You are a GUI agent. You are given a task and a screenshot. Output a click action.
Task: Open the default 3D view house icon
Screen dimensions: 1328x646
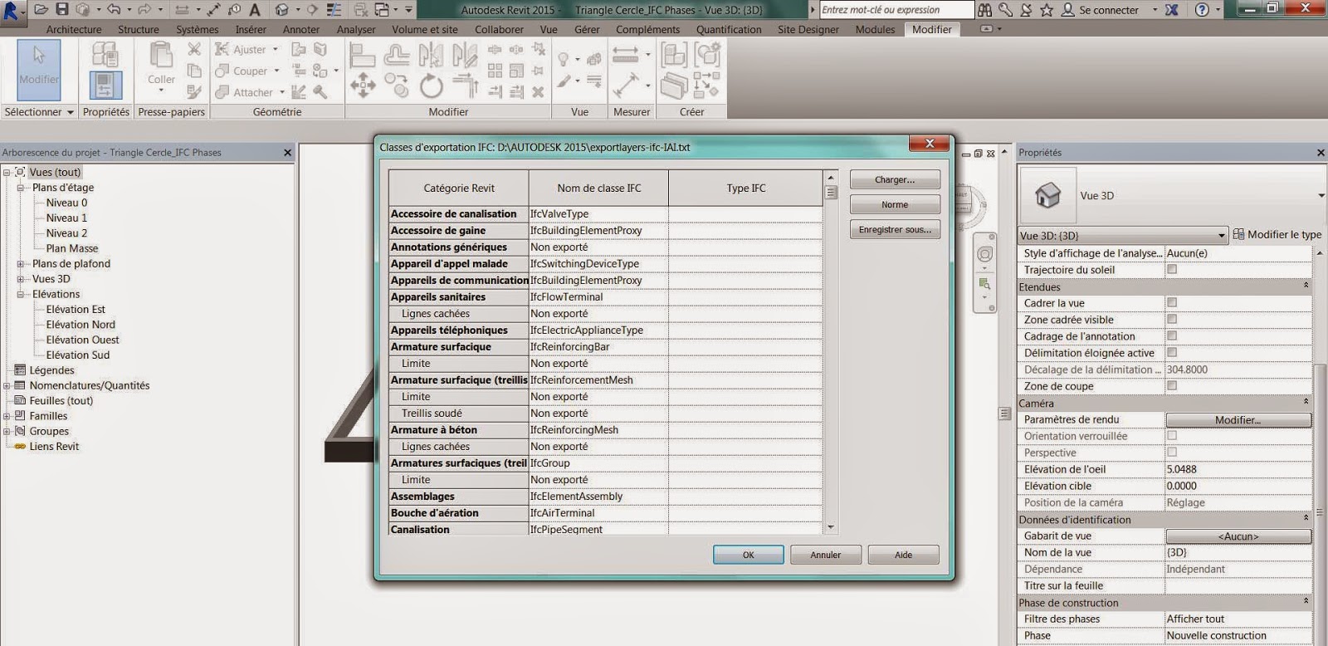(x=282, y=10)
